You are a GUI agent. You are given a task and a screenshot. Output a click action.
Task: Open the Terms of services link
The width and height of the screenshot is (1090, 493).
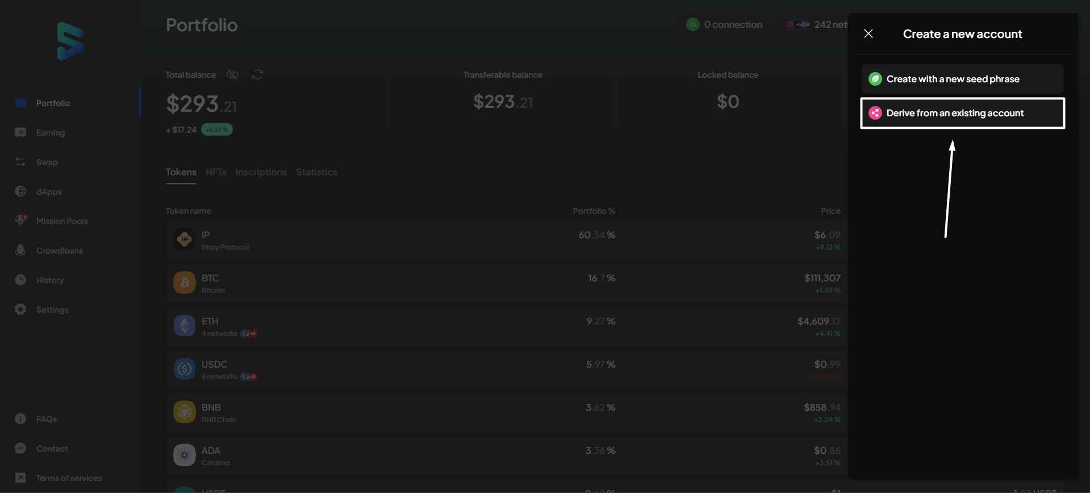coord(69,478)
